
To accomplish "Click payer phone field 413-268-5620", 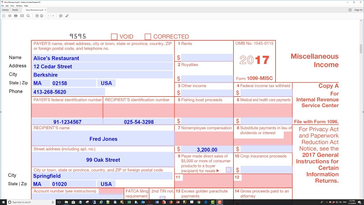I will pos(69,92).
